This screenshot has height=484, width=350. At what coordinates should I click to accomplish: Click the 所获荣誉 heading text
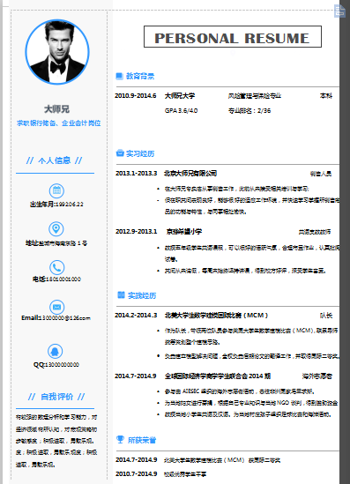pos(142,440)
